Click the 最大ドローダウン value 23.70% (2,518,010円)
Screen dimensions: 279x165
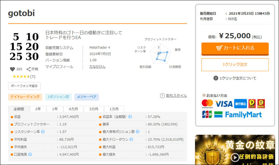166,139
